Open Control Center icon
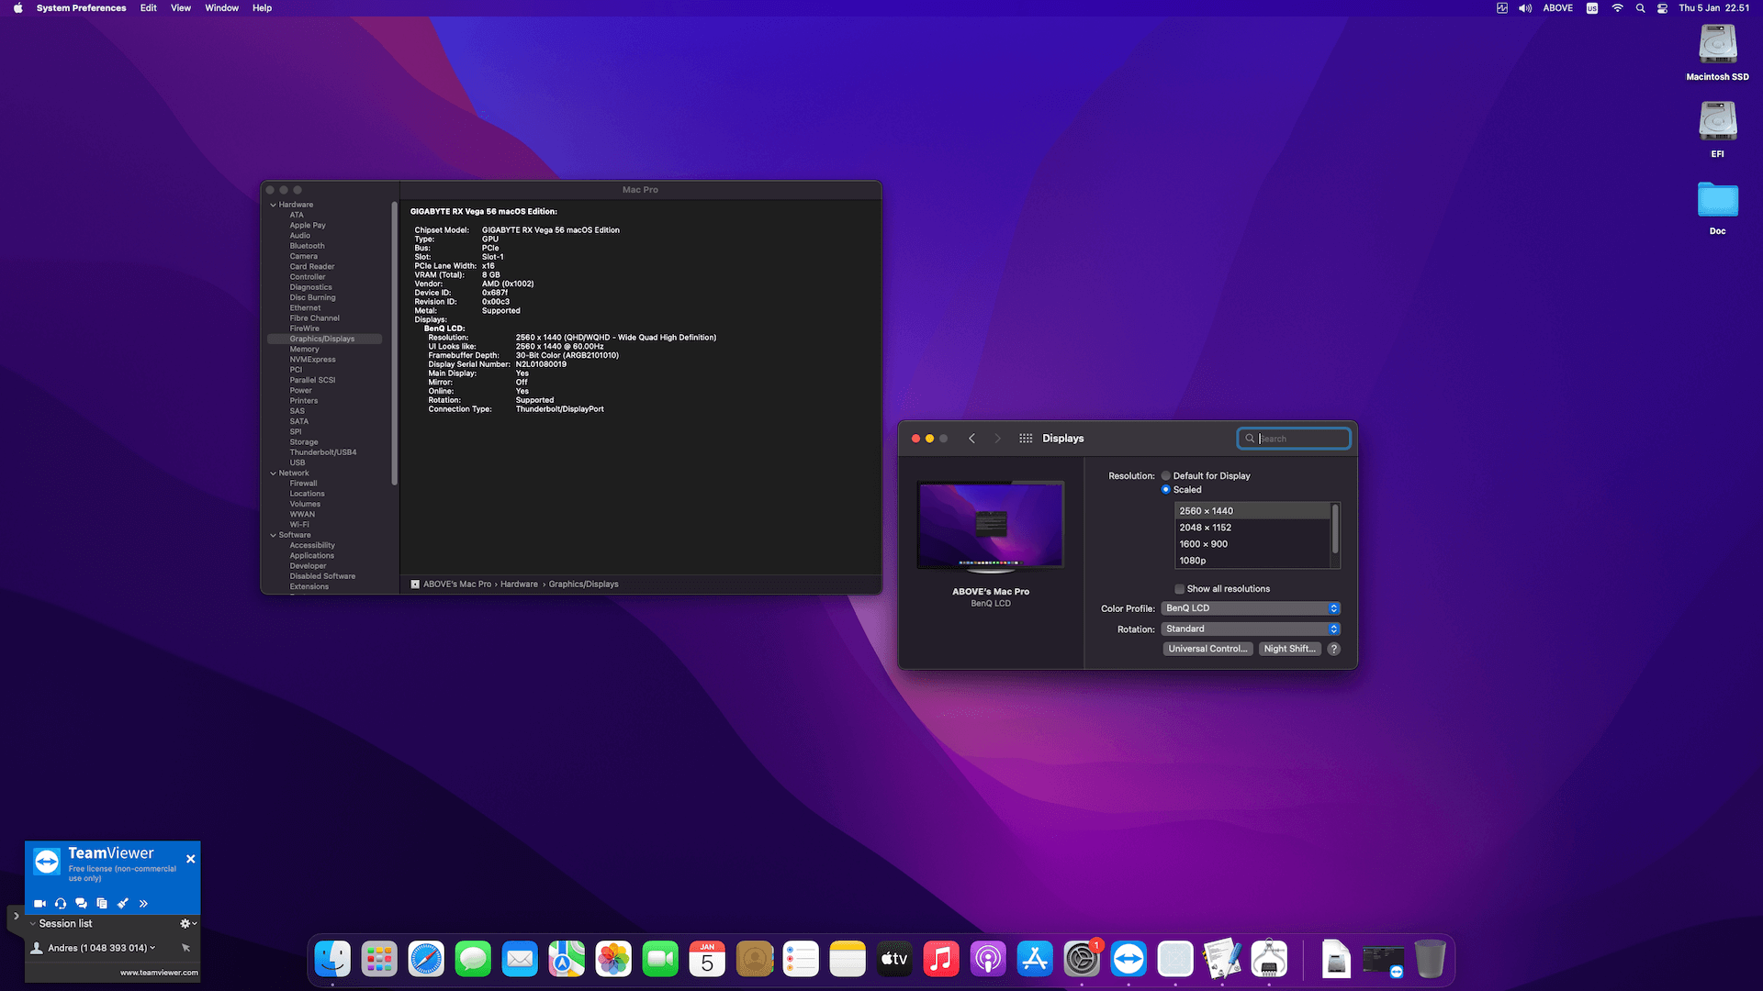The height and width of the screenshot is (991, 1763). (x=1662, y=8)
